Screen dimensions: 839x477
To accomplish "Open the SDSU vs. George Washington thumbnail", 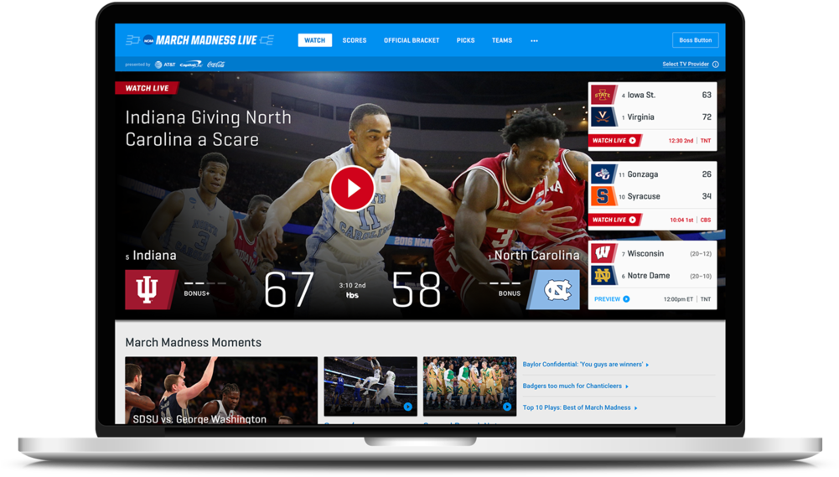I will point(221,391).
